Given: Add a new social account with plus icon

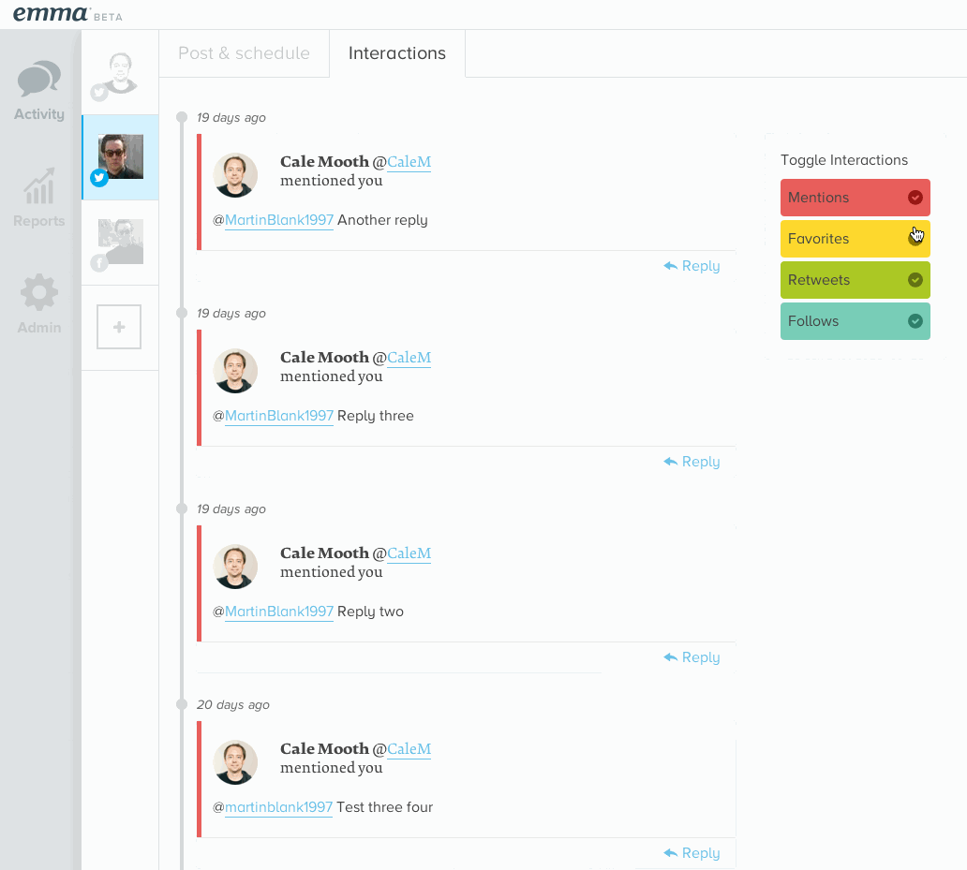Looking at the screenshot, I should tap(119, 327).
